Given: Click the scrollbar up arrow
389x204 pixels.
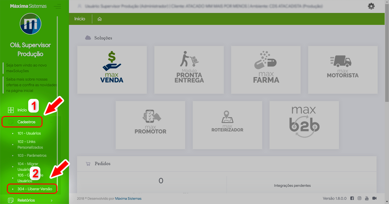Looking at the screenshot, I should (387, 2).
